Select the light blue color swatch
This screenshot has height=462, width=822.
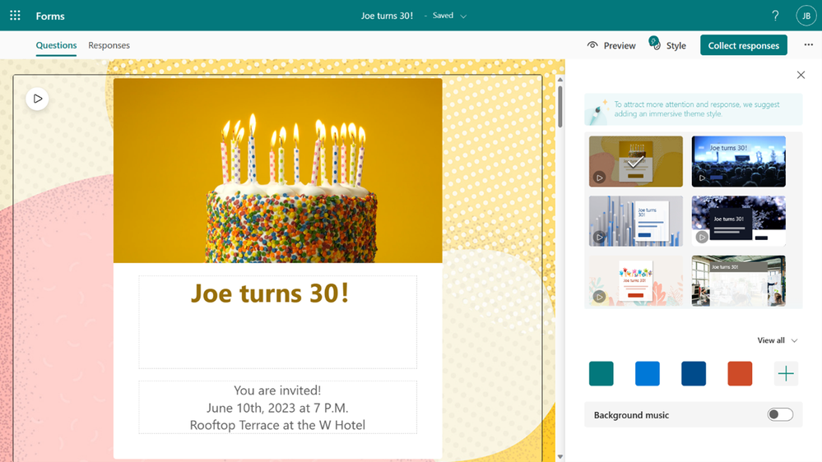click(x=648, y=373)
